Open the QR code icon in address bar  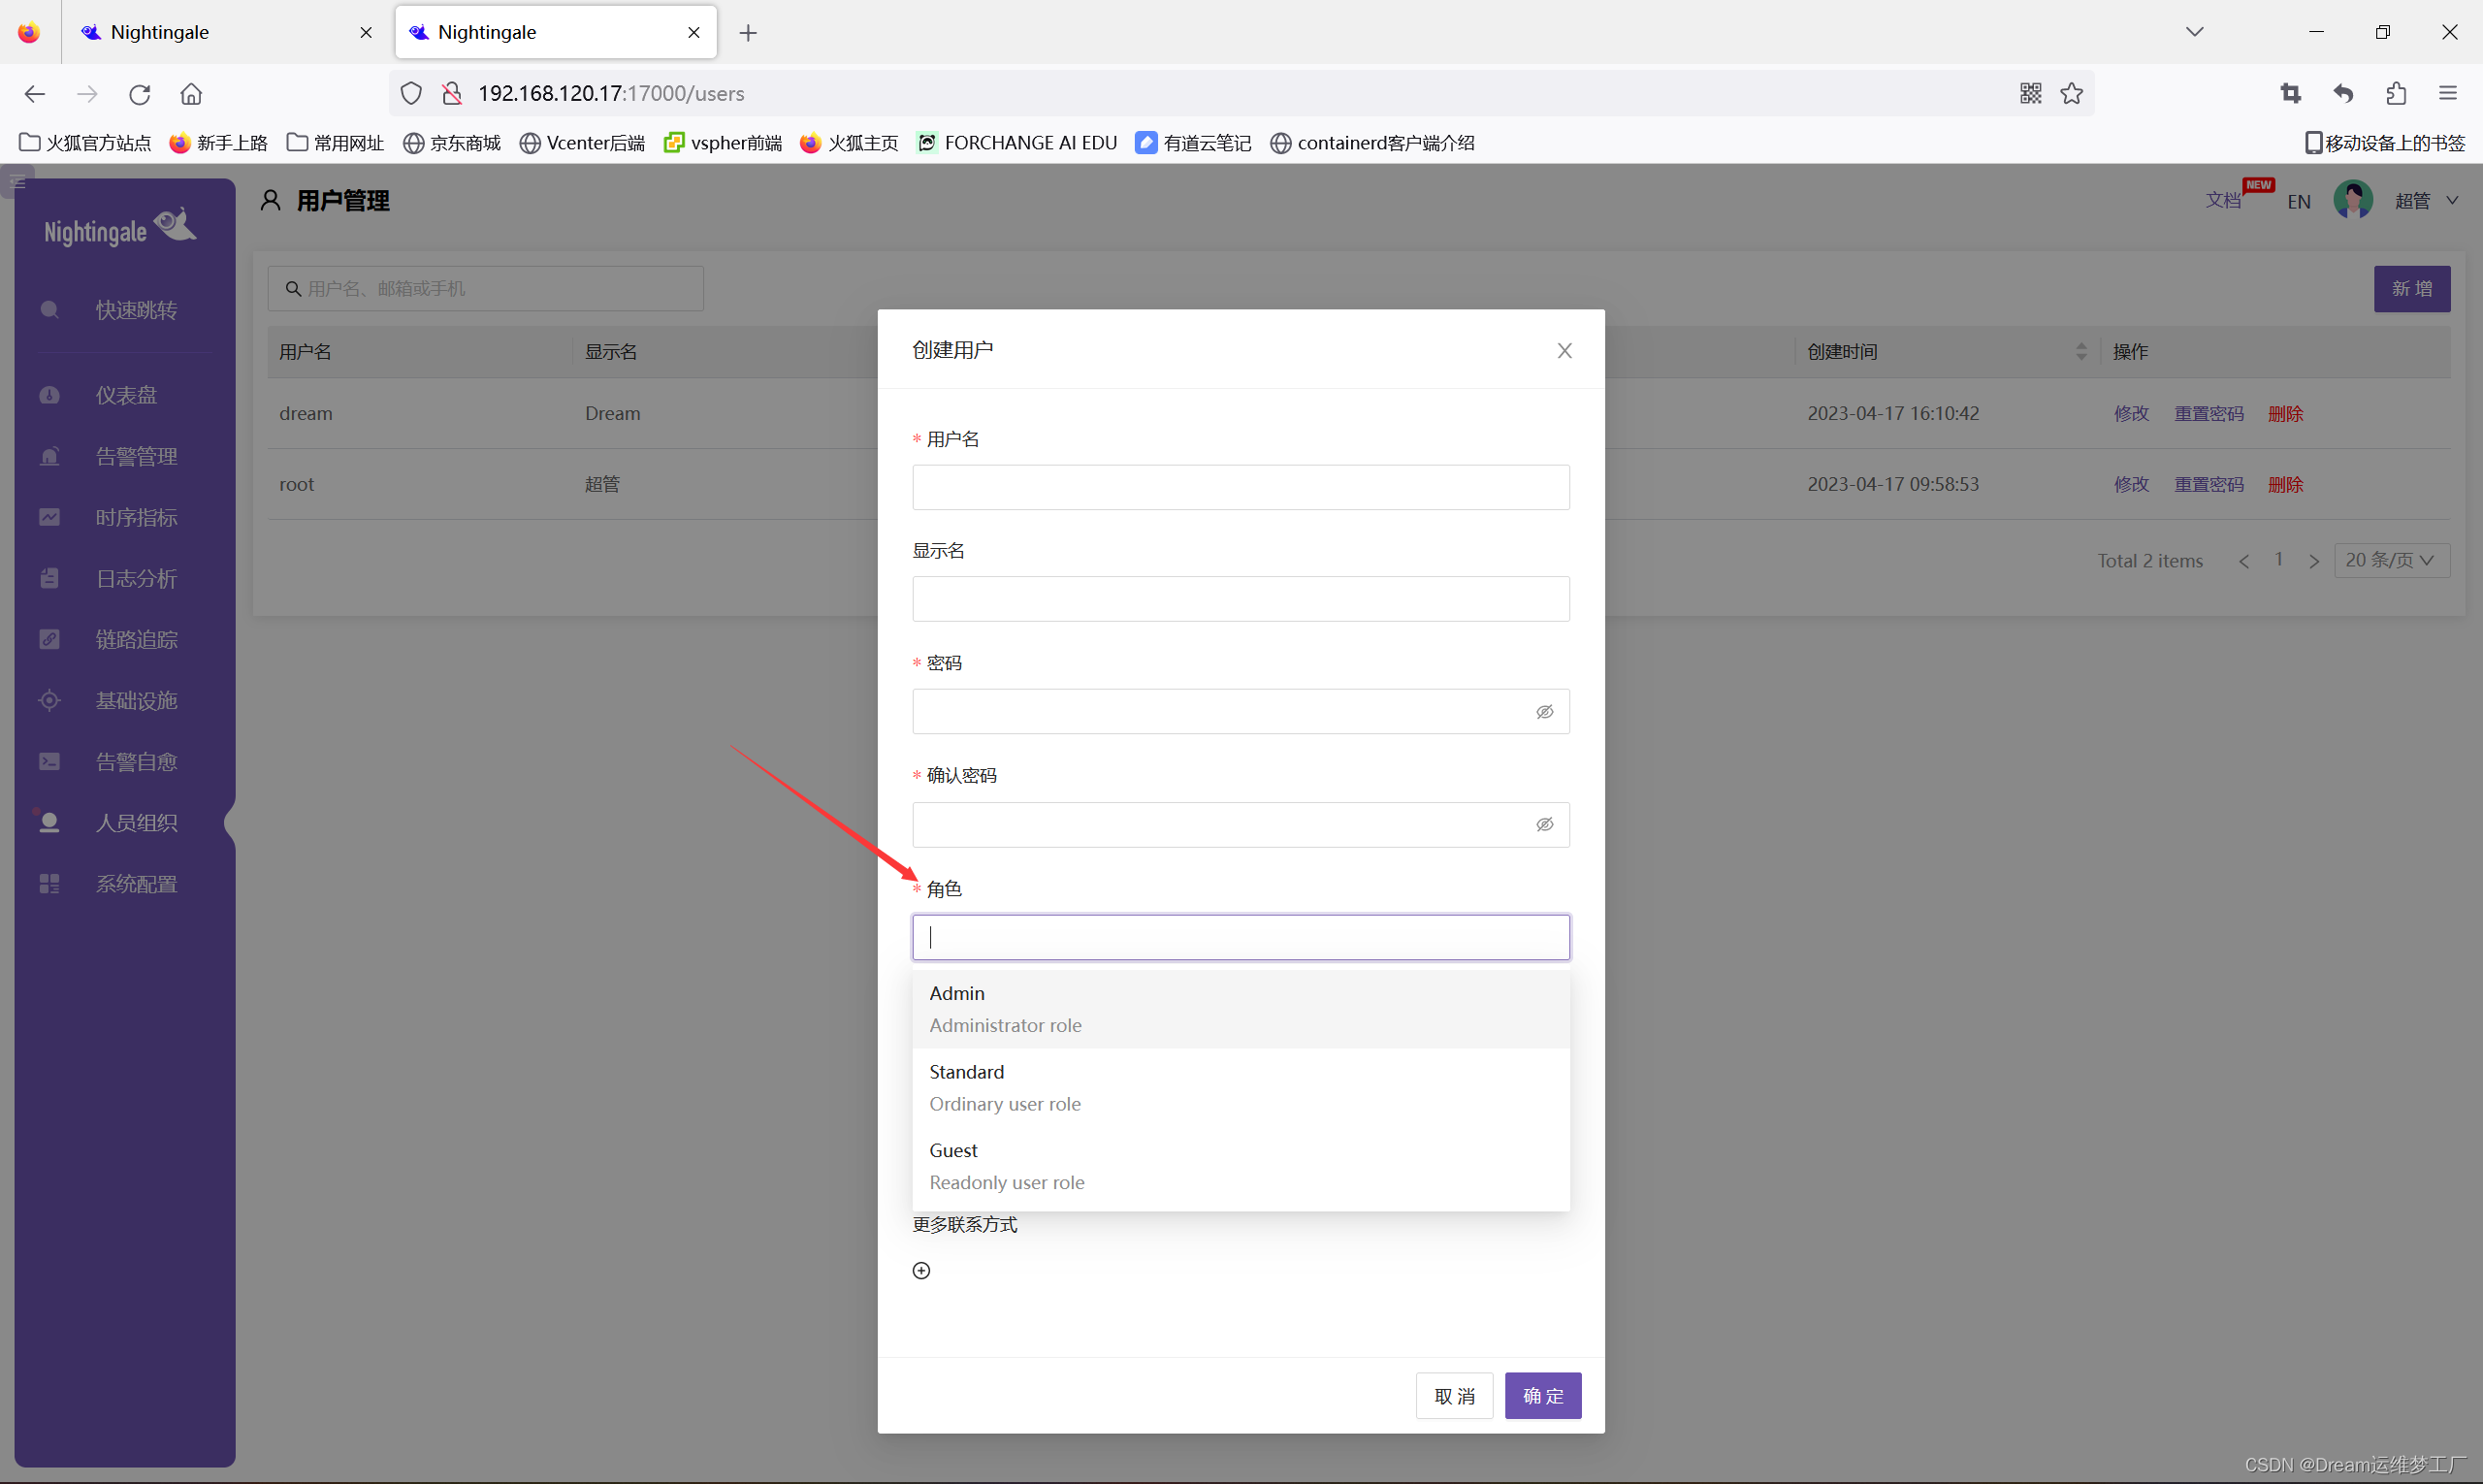coord(2030,93)
